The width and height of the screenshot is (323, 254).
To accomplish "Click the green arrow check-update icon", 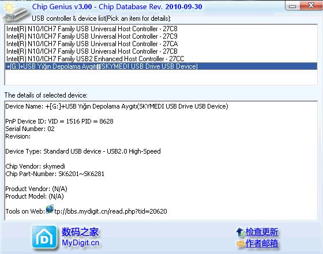I will tap(240, 232).
